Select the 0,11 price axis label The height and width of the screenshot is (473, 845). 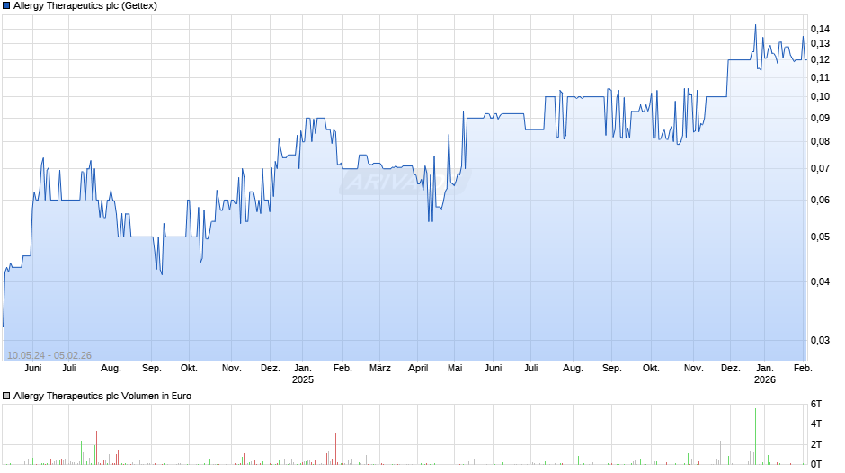click(820, 77)
